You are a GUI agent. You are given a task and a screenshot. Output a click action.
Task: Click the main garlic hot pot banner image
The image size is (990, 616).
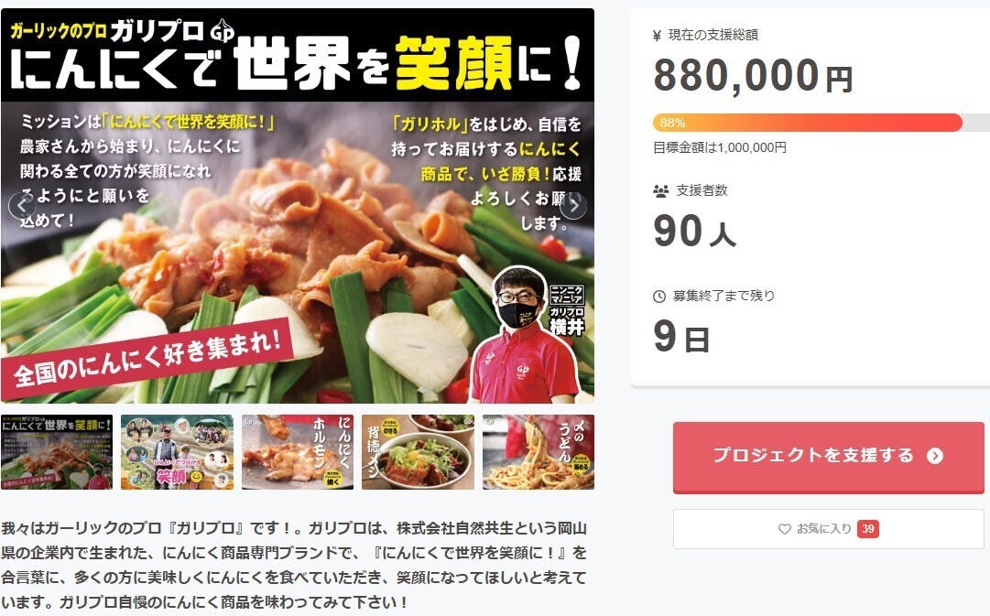pyautogui.click(x=298, y=206)
